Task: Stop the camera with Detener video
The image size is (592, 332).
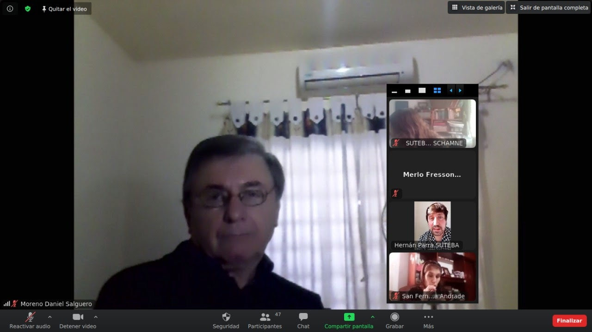Action: tap(78, 317)
